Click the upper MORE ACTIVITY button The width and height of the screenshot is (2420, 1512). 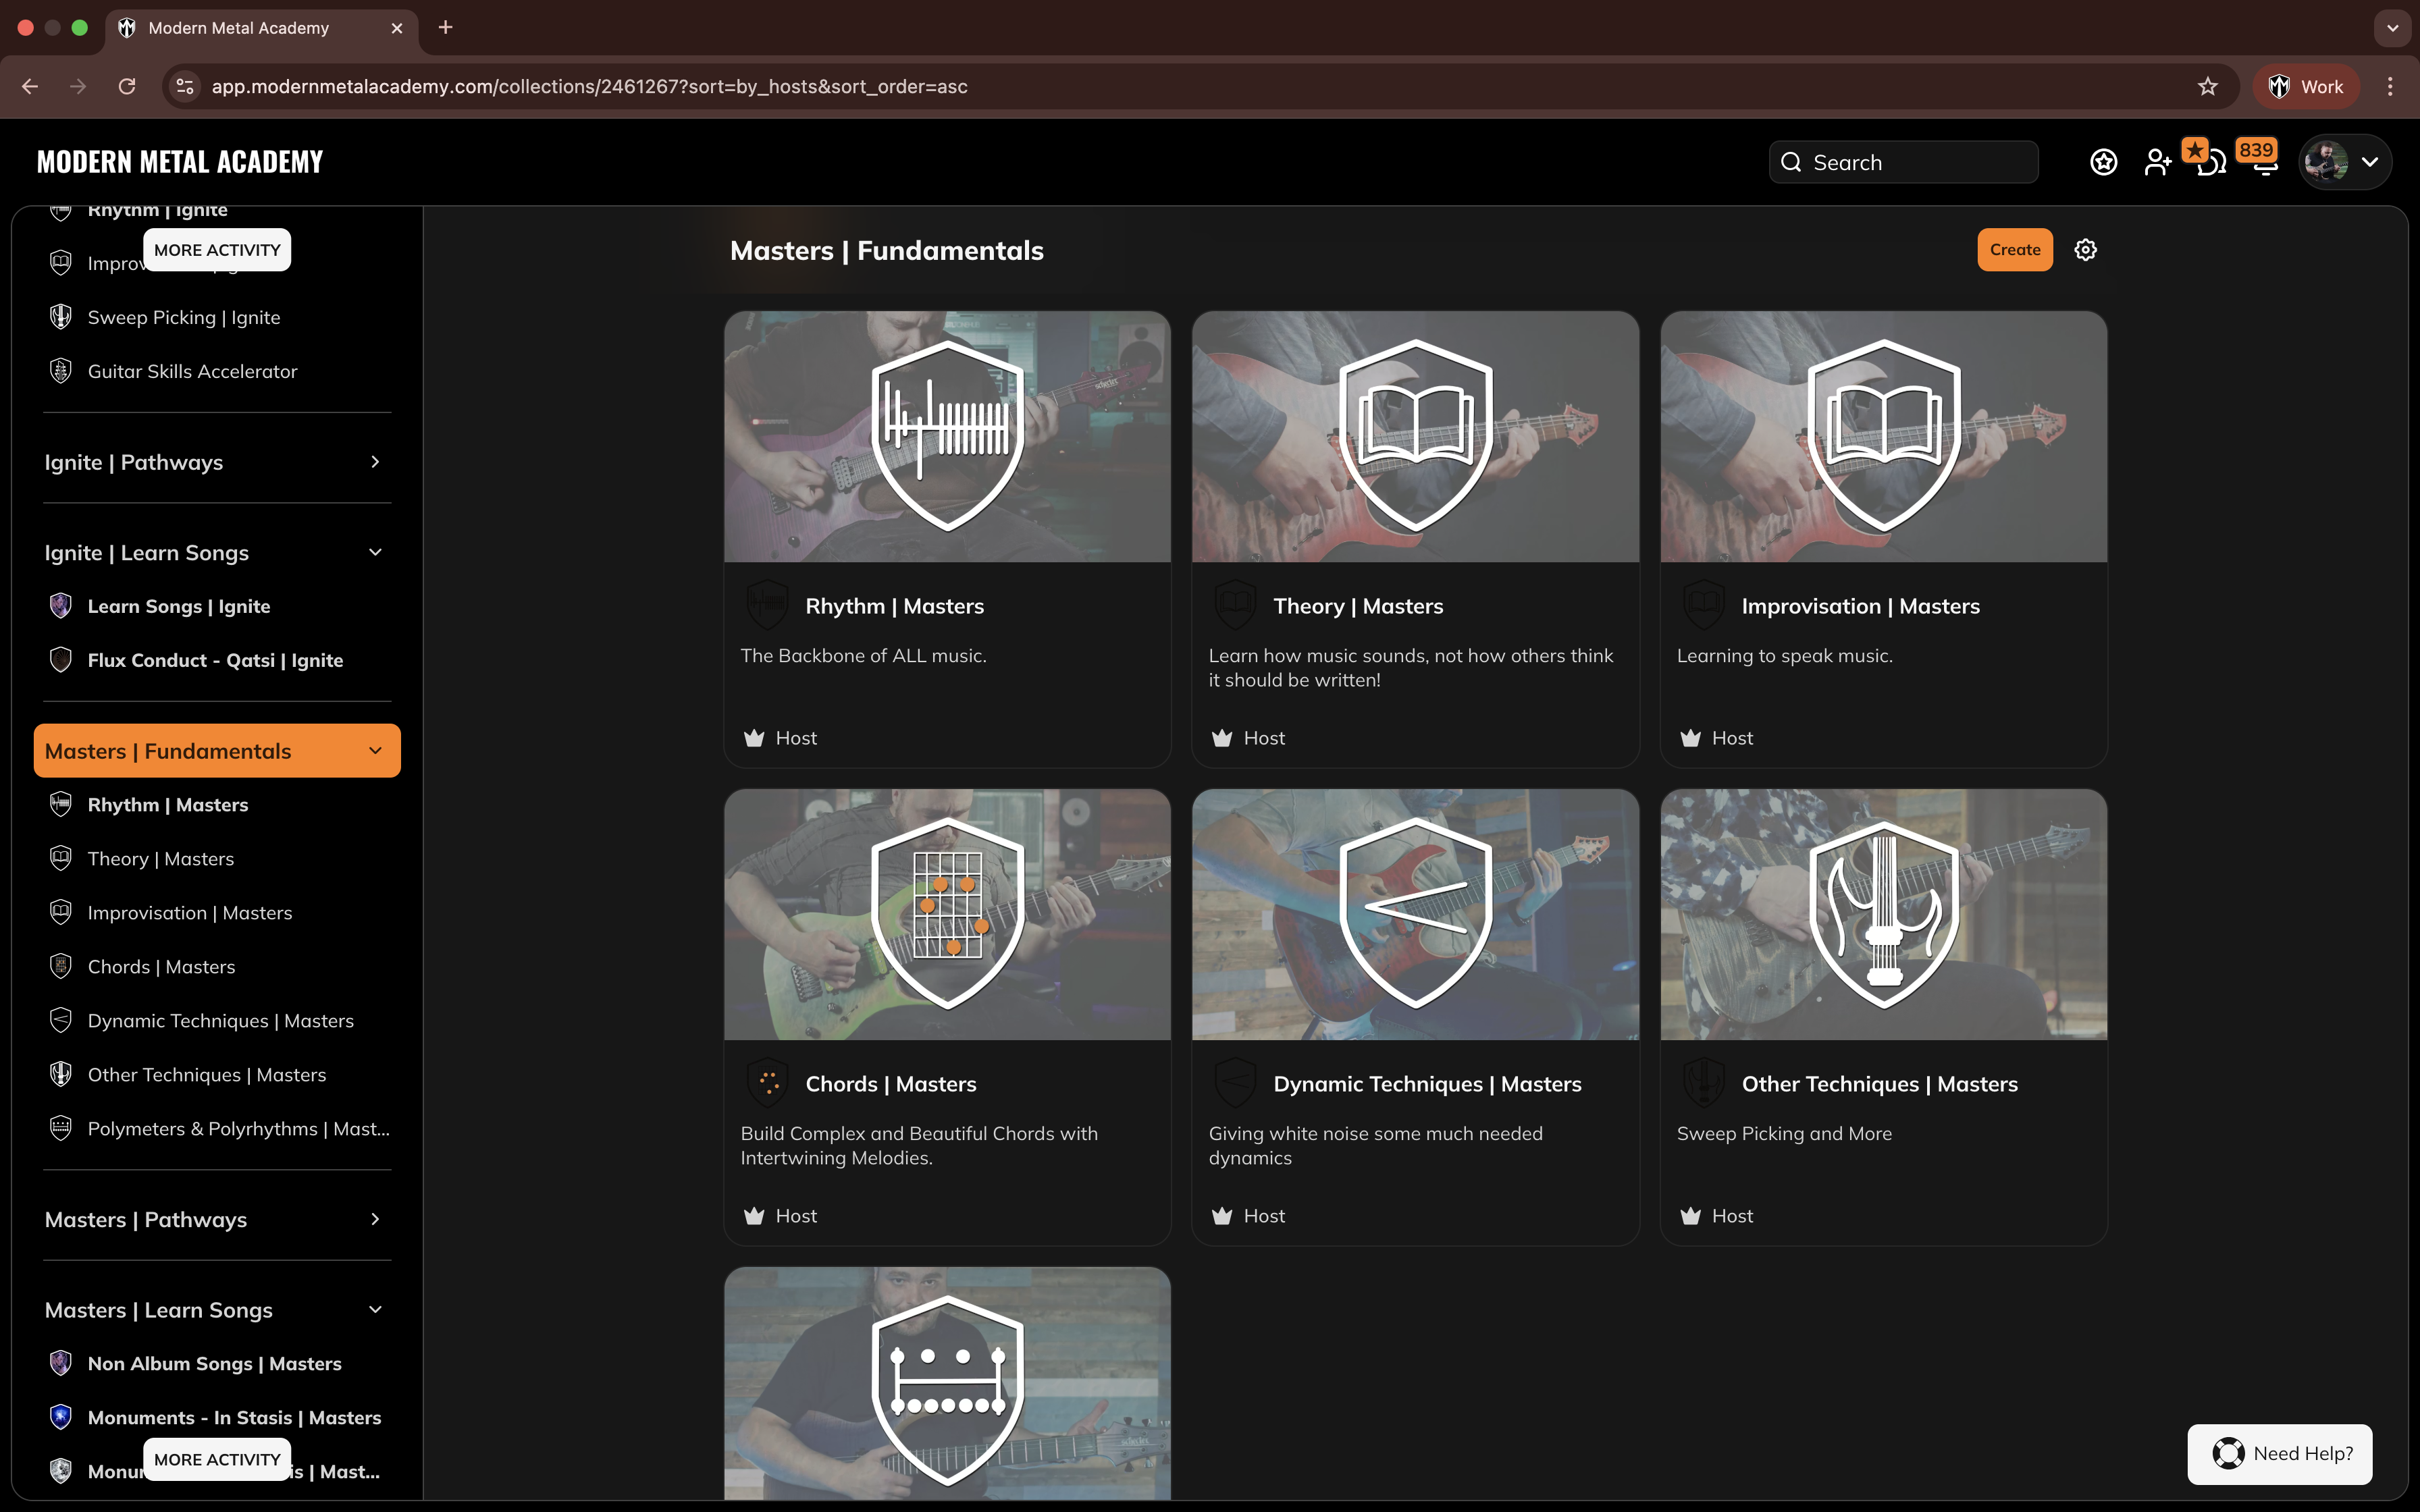click(x=217, y=250)
